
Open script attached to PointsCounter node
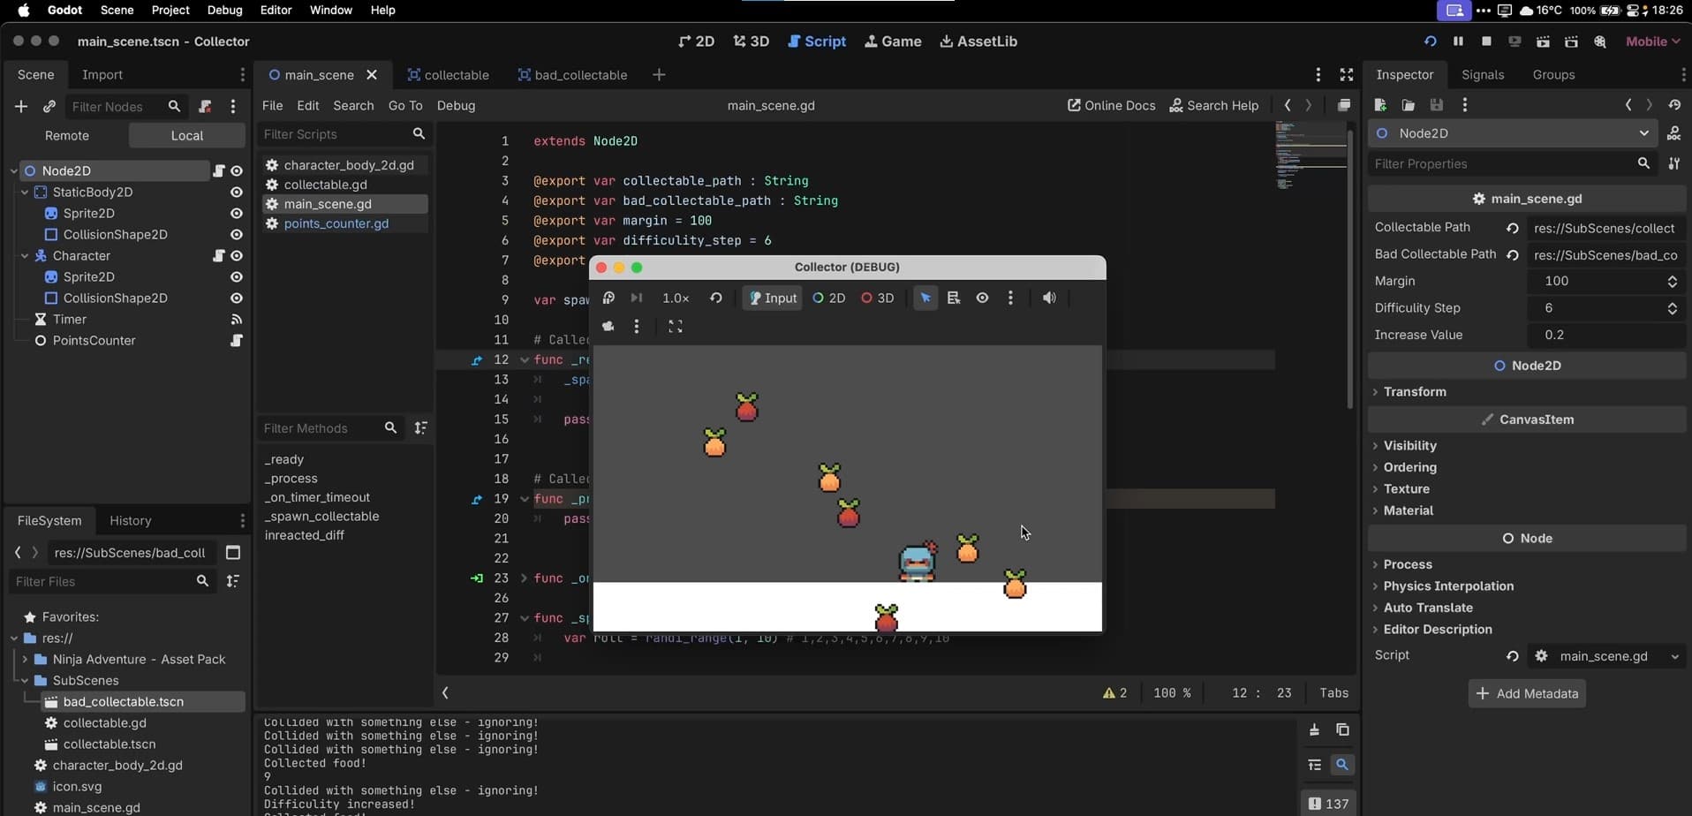pyautogui.click(x=236, y=341)
